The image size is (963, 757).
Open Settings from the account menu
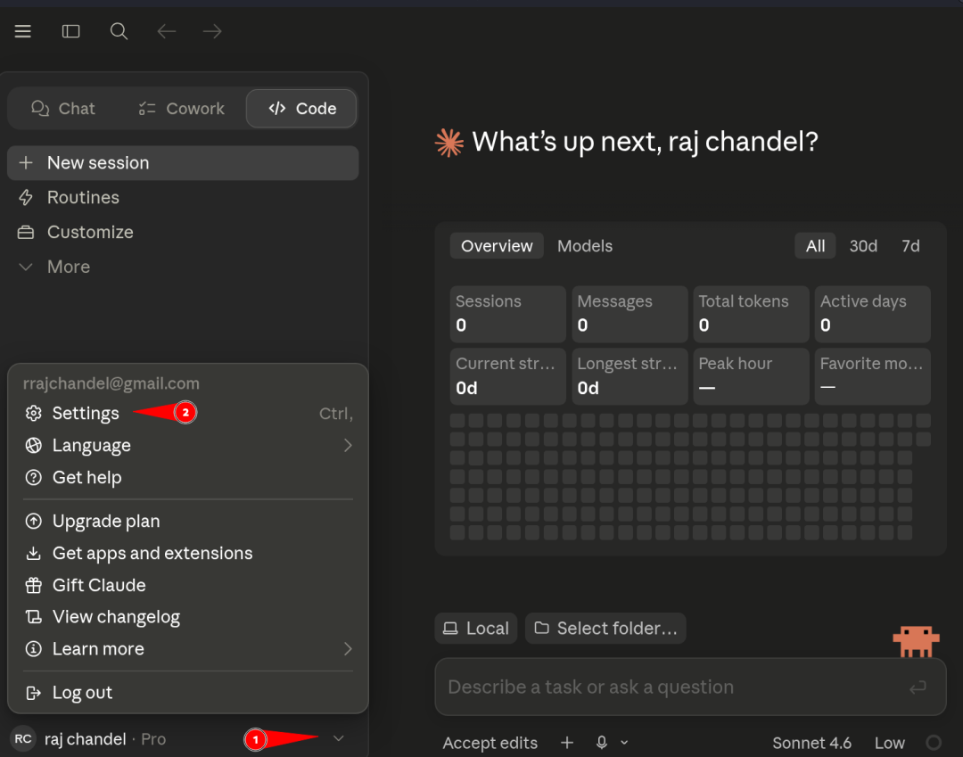(188, 413)
